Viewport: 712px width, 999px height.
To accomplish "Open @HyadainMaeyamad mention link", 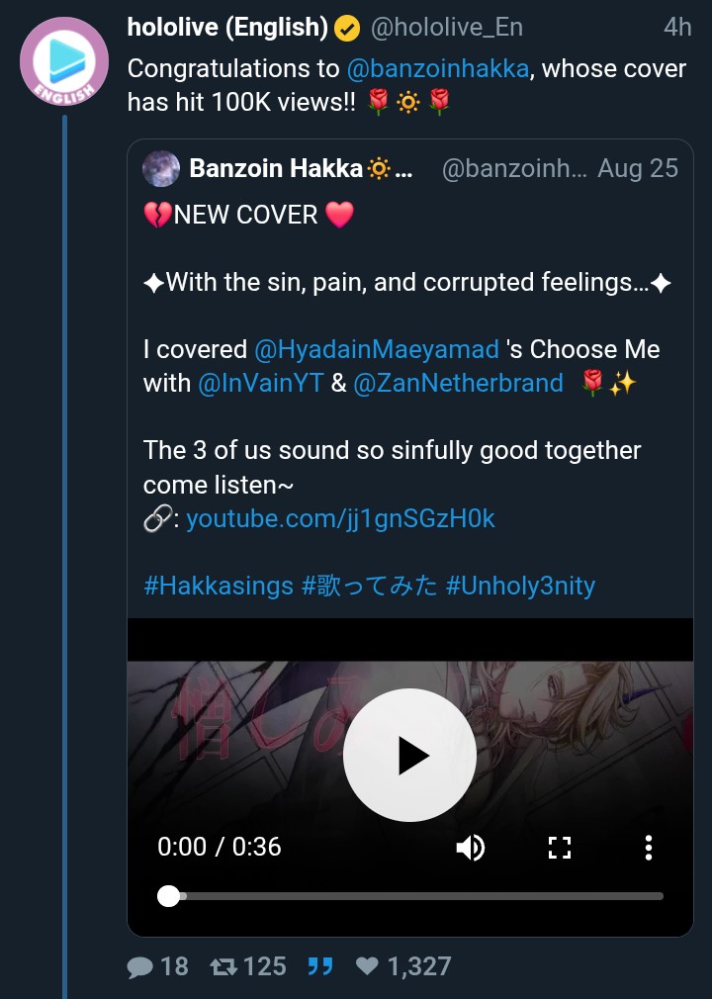I will click(377, 349).
